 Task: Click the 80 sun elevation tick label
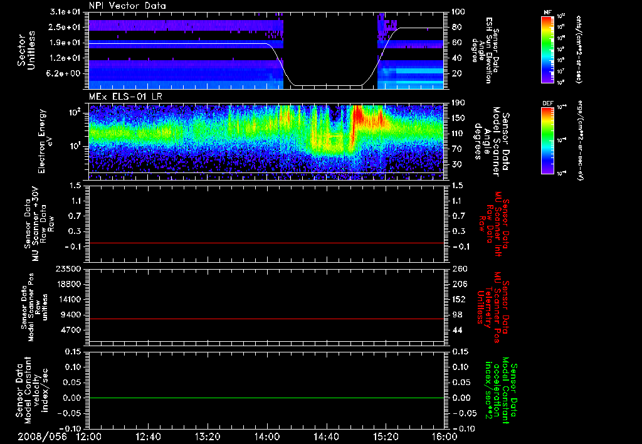click(x=457, y=27)
